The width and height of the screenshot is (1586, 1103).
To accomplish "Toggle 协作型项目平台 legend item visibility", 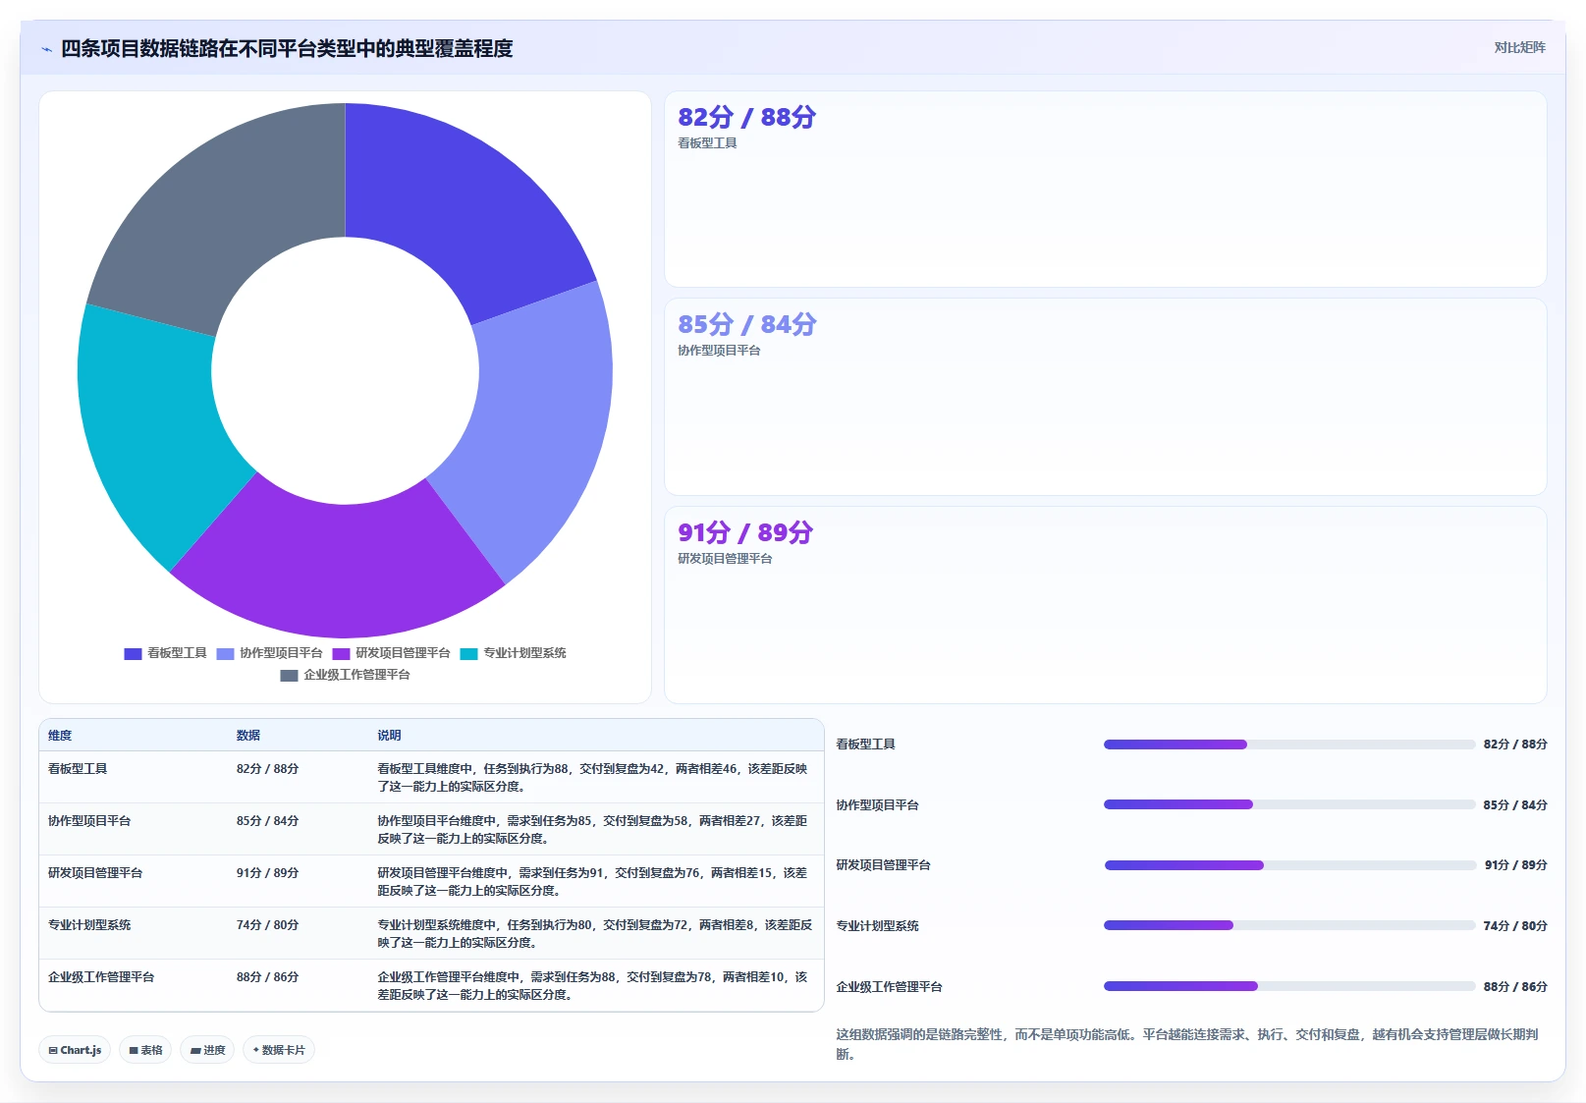I will point(270,653).
